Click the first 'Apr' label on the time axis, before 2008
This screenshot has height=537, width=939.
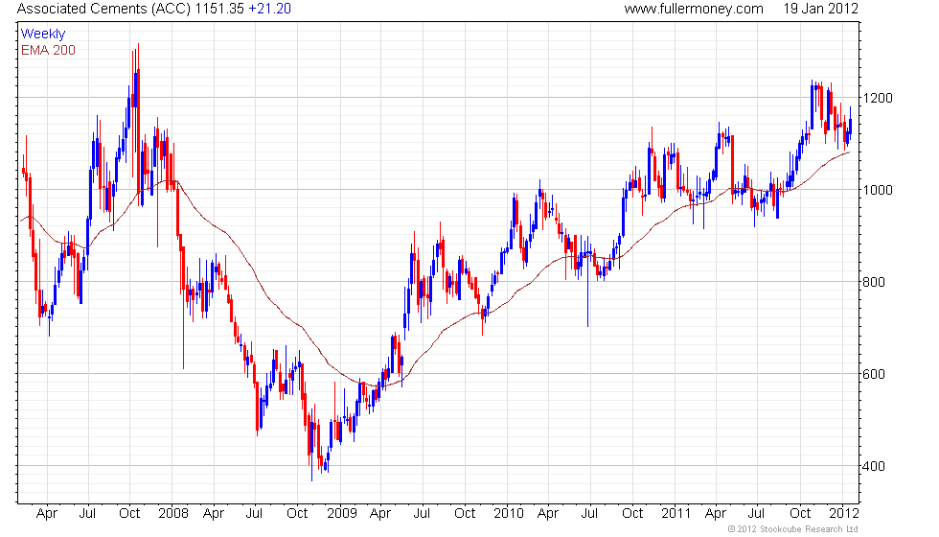46,514
